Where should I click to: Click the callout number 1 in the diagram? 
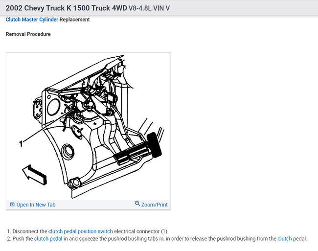pos(21,143)
